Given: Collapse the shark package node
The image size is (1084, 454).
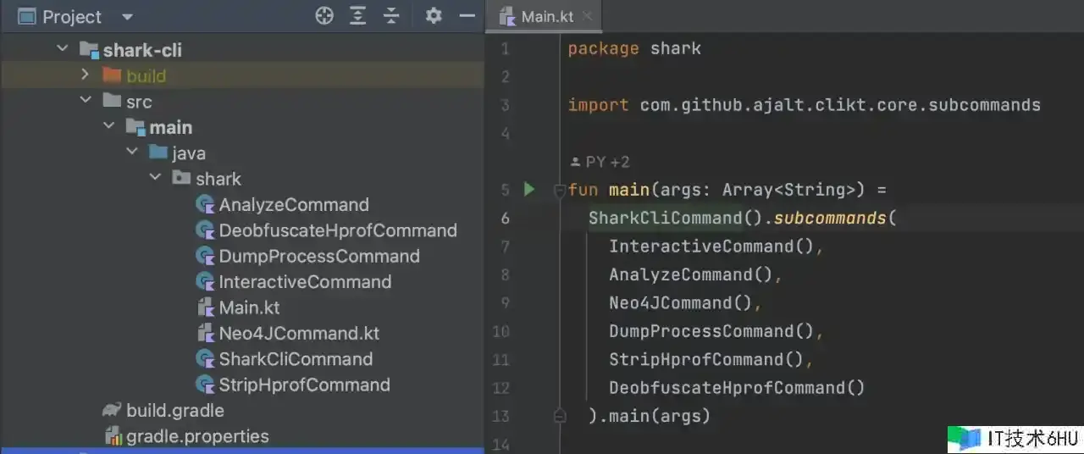Looking at the screenshot, I should pos(155,179).
